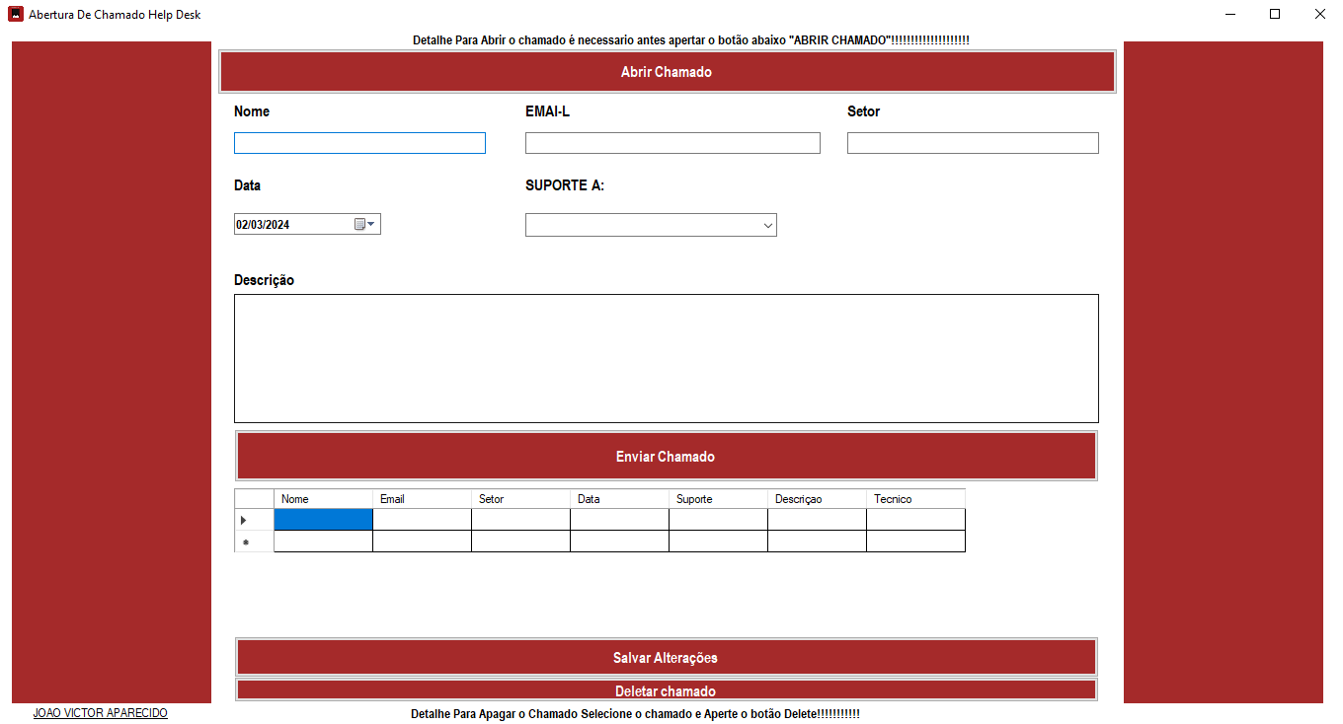The width and height of the screenshot is (1343, 724).
Task: Click the Descriçao column header
Action: 817,499
